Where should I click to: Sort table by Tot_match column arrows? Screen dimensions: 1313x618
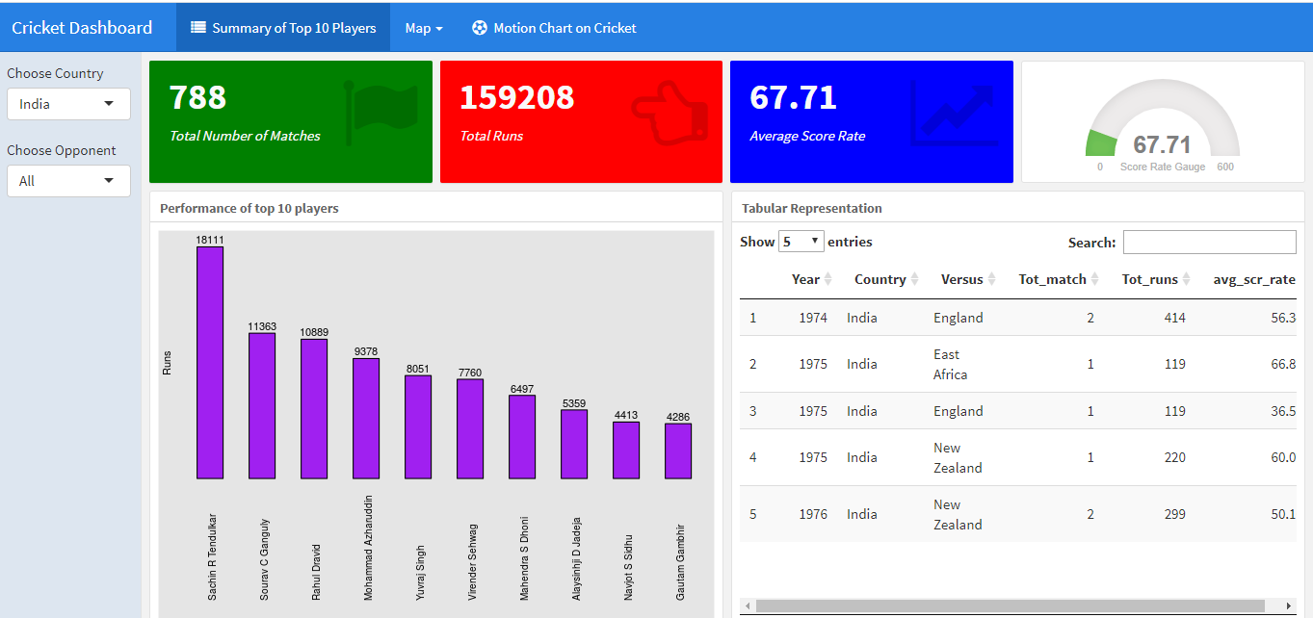tap(1094, 279)
